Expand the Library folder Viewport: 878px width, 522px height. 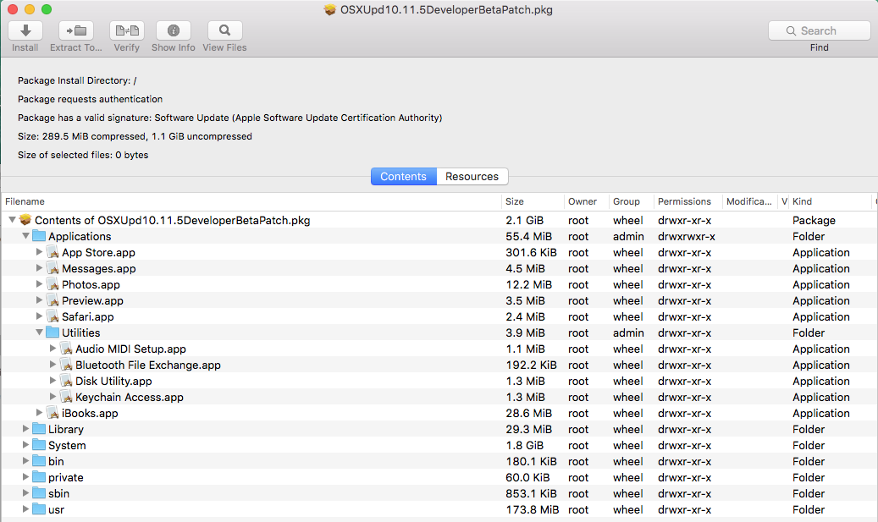click(25, 429)
